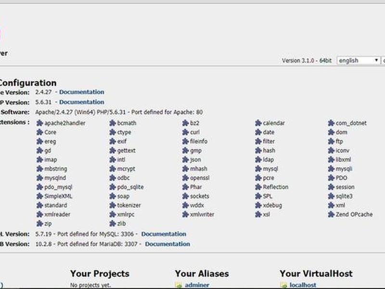This screenshot has height=289, width=385.
Task: Click the puzzle icon beside Zend OPcache
Action: tap(331, 214)
